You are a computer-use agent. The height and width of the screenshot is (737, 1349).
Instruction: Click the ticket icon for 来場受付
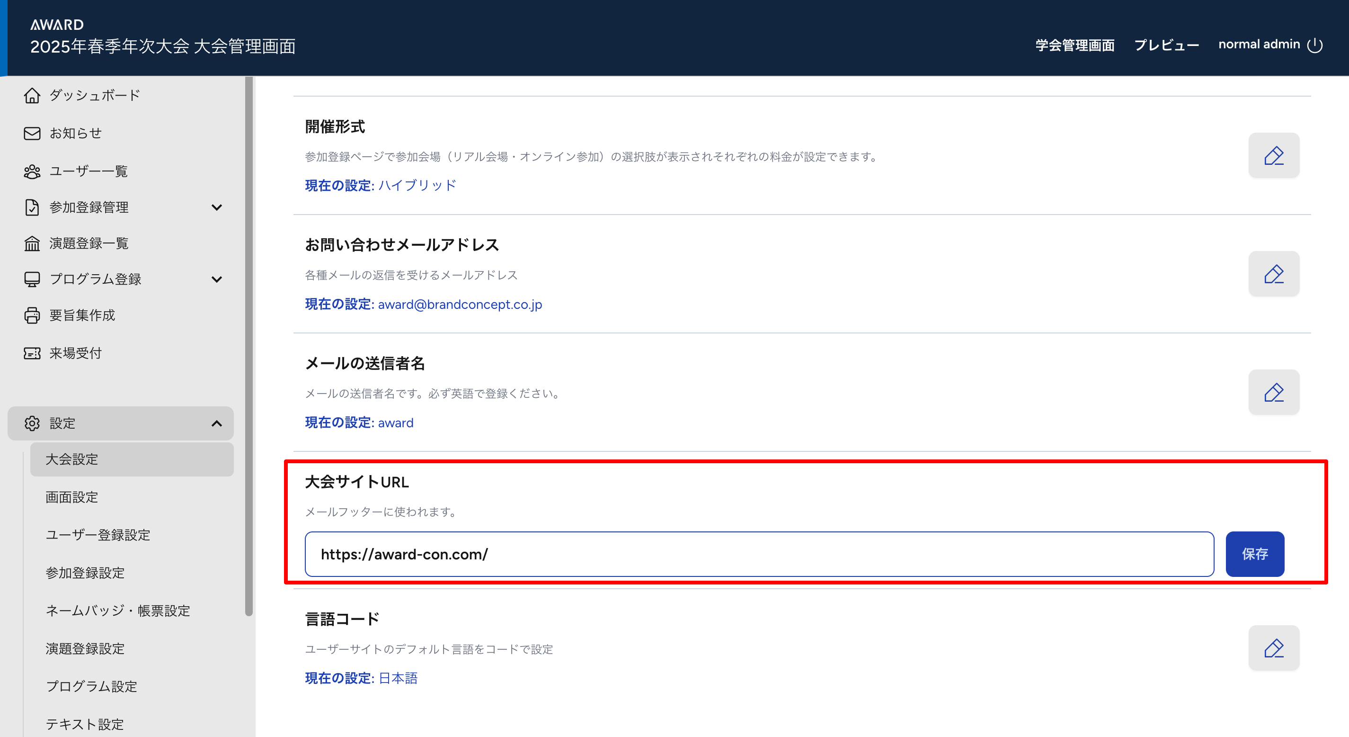click(x=32, y=353)
